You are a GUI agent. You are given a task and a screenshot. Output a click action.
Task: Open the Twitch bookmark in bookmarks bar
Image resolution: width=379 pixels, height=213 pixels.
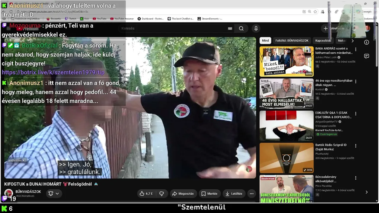[x=70, y=19]
